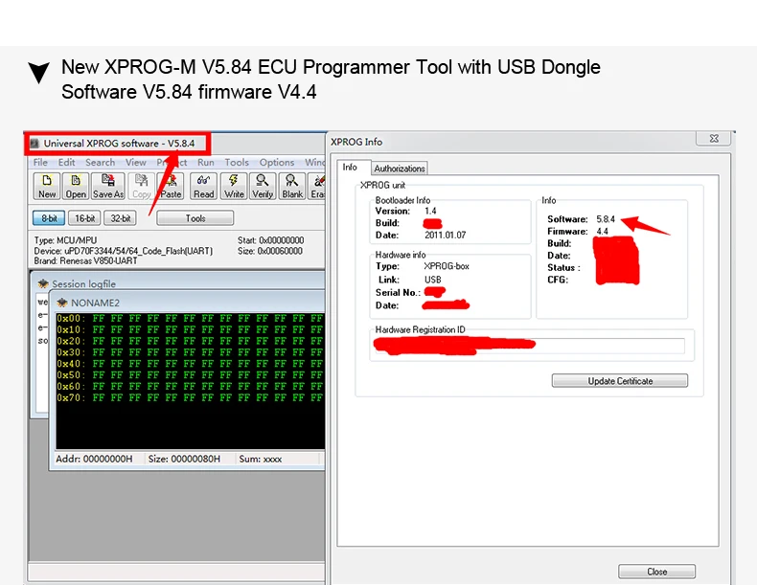757x585 pixels.
Task: Click the Link USB value
Action: point(432,280)
